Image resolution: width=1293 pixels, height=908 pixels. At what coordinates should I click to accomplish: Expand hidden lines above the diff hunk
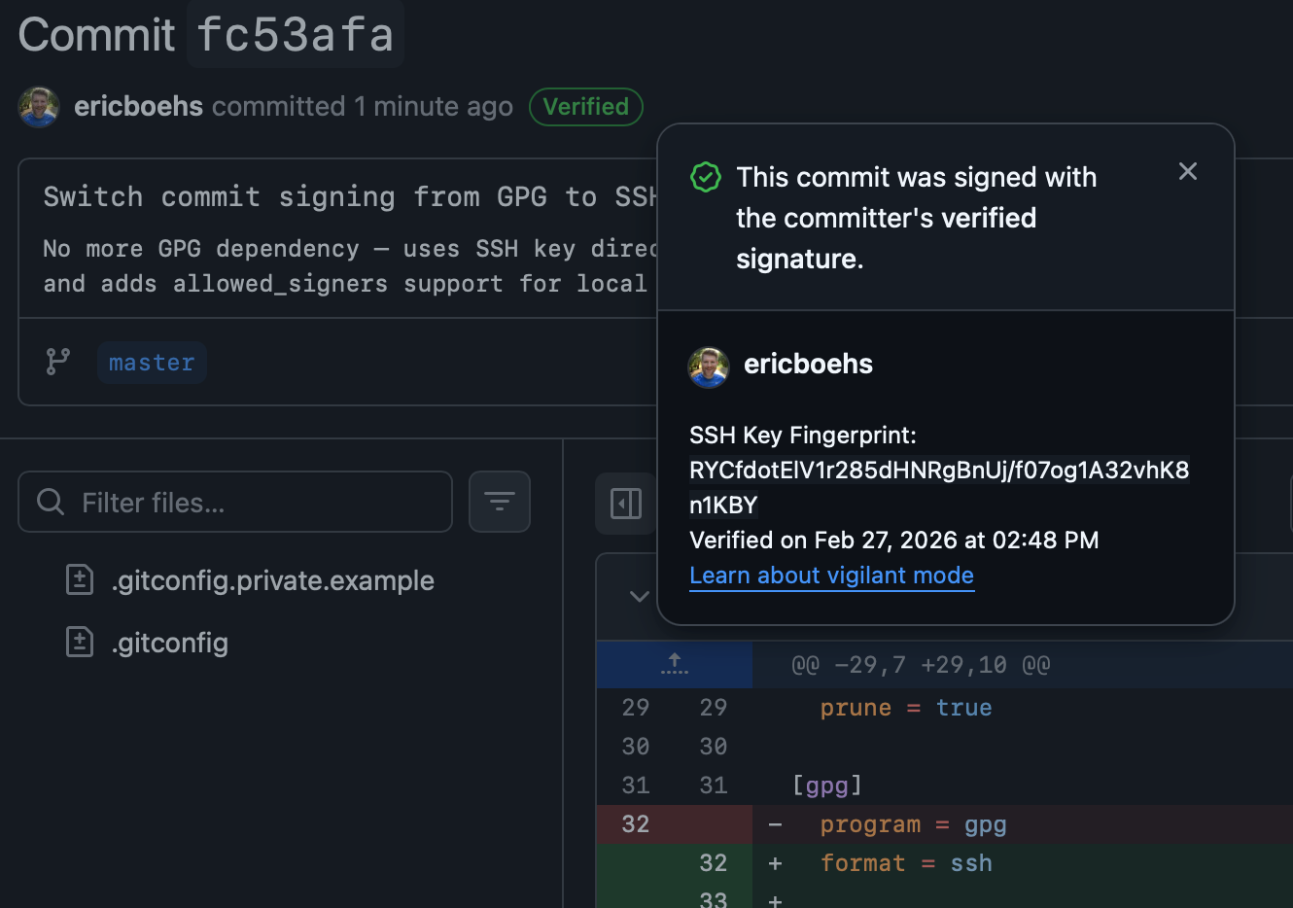(674, 664)
